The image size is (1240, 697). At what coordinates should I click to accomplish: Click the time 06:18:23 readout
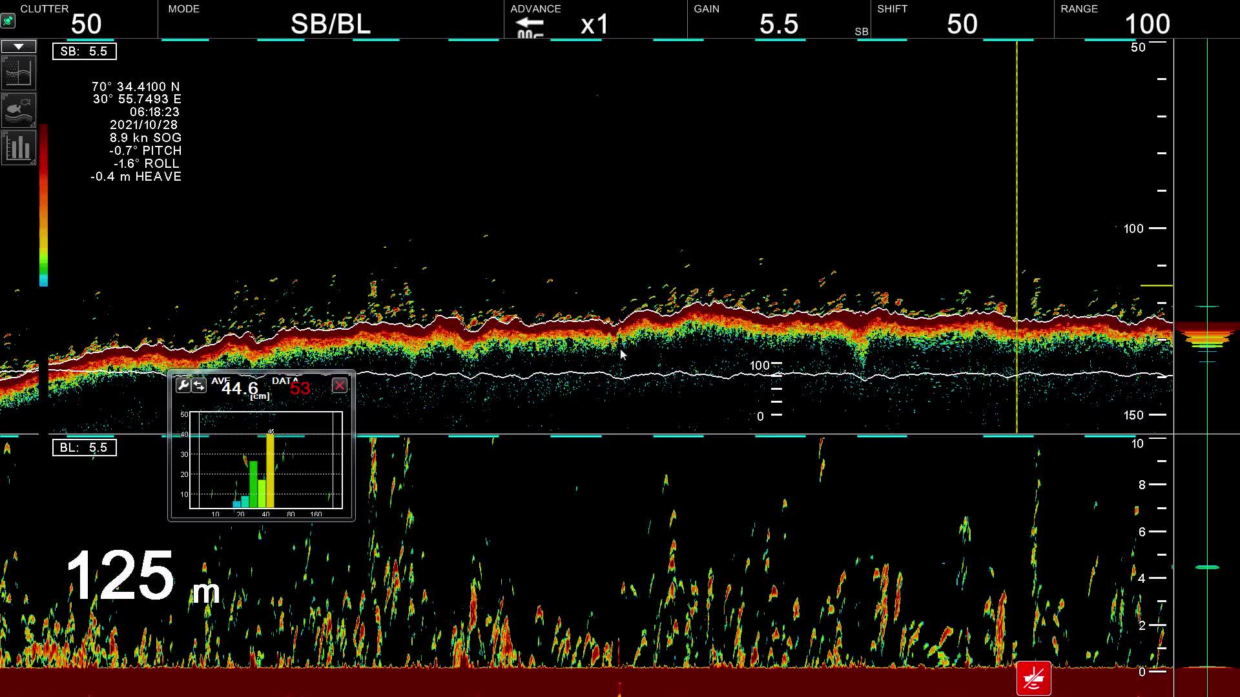[154, 112]
